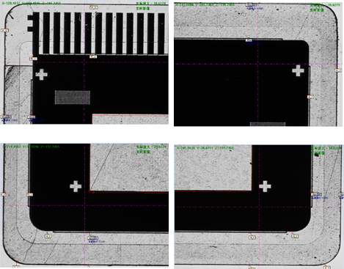Click the magenta crosshair center in the lower-right view

point(259,207)
